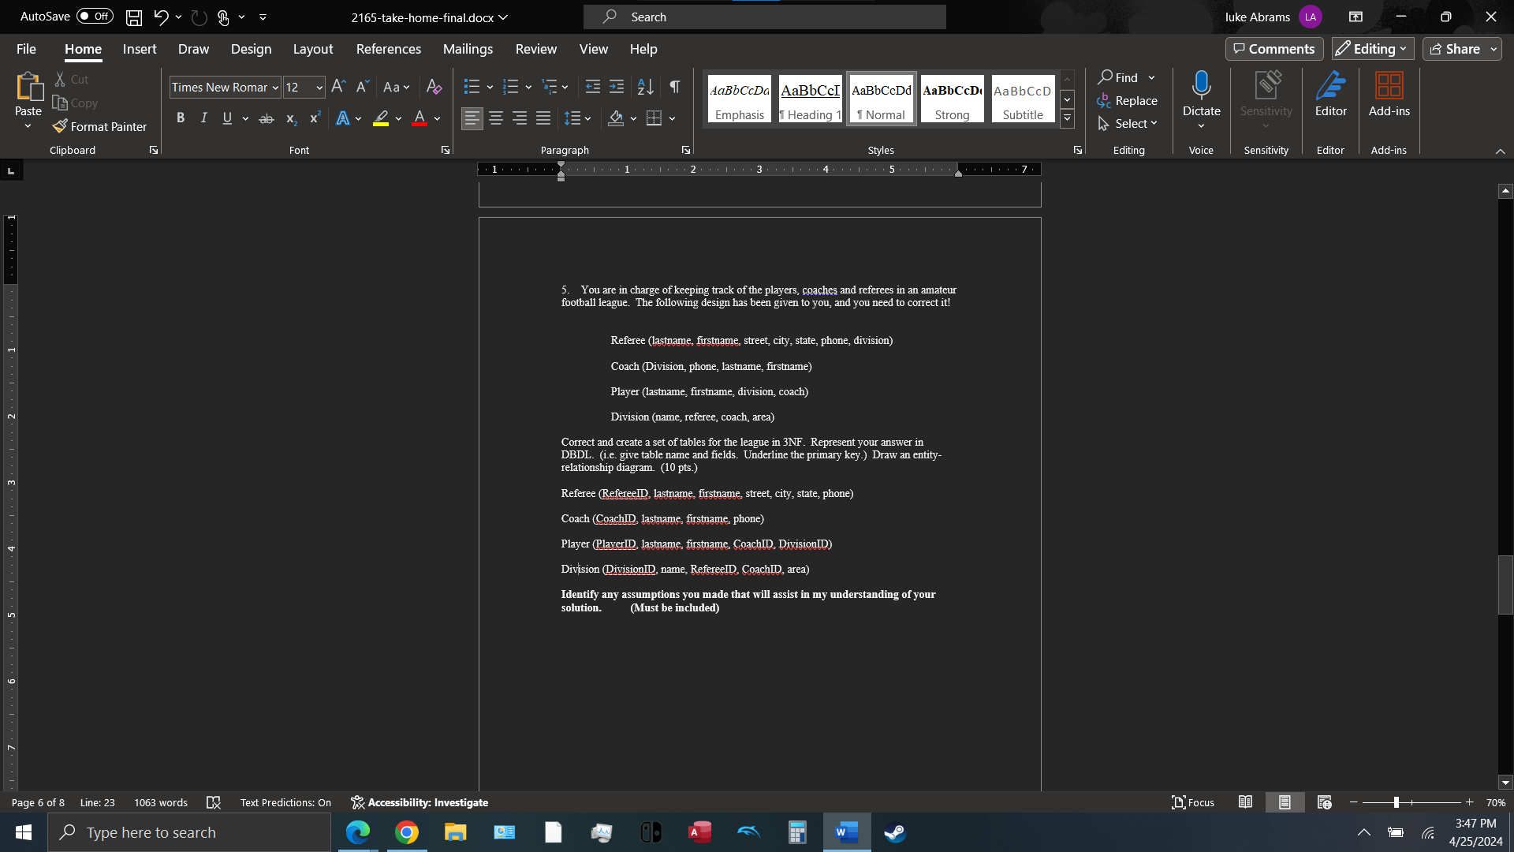1514x852 pixels.
Task: Toggle paragraph marks display
Action: tap(674, 87)
